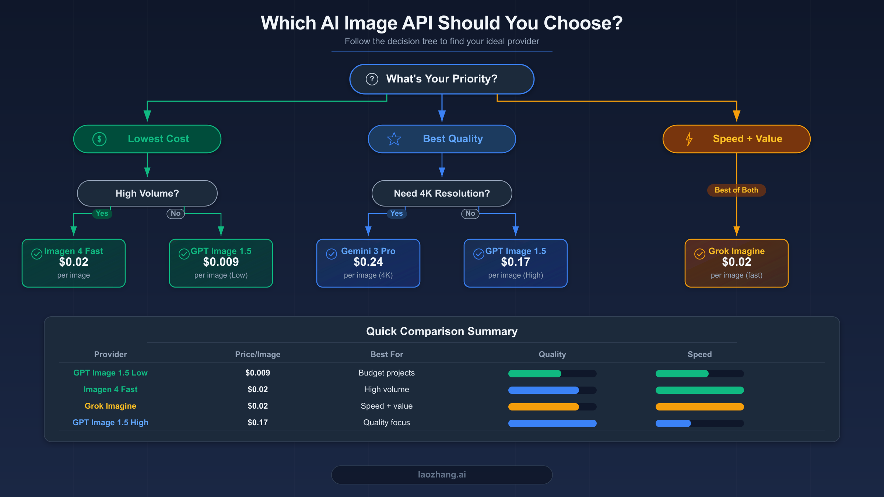
Task: Click the lightning bolt icon on Speed + Value node
Action: coord(689,139)
